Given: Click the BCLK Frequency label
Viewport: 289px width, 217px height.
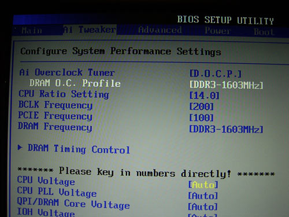Looking at the screenshot, I should [55, 105].
